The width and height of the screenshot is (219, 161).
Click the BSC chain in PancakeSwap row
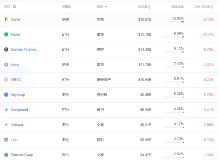coord(65,155)
